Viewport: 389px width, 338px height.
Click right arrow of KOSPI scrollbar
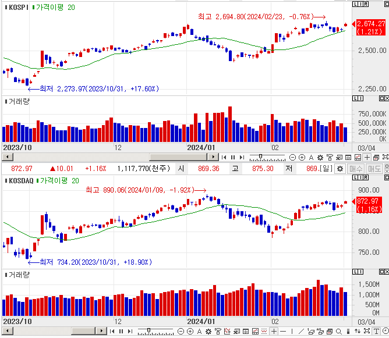[213, 157]
